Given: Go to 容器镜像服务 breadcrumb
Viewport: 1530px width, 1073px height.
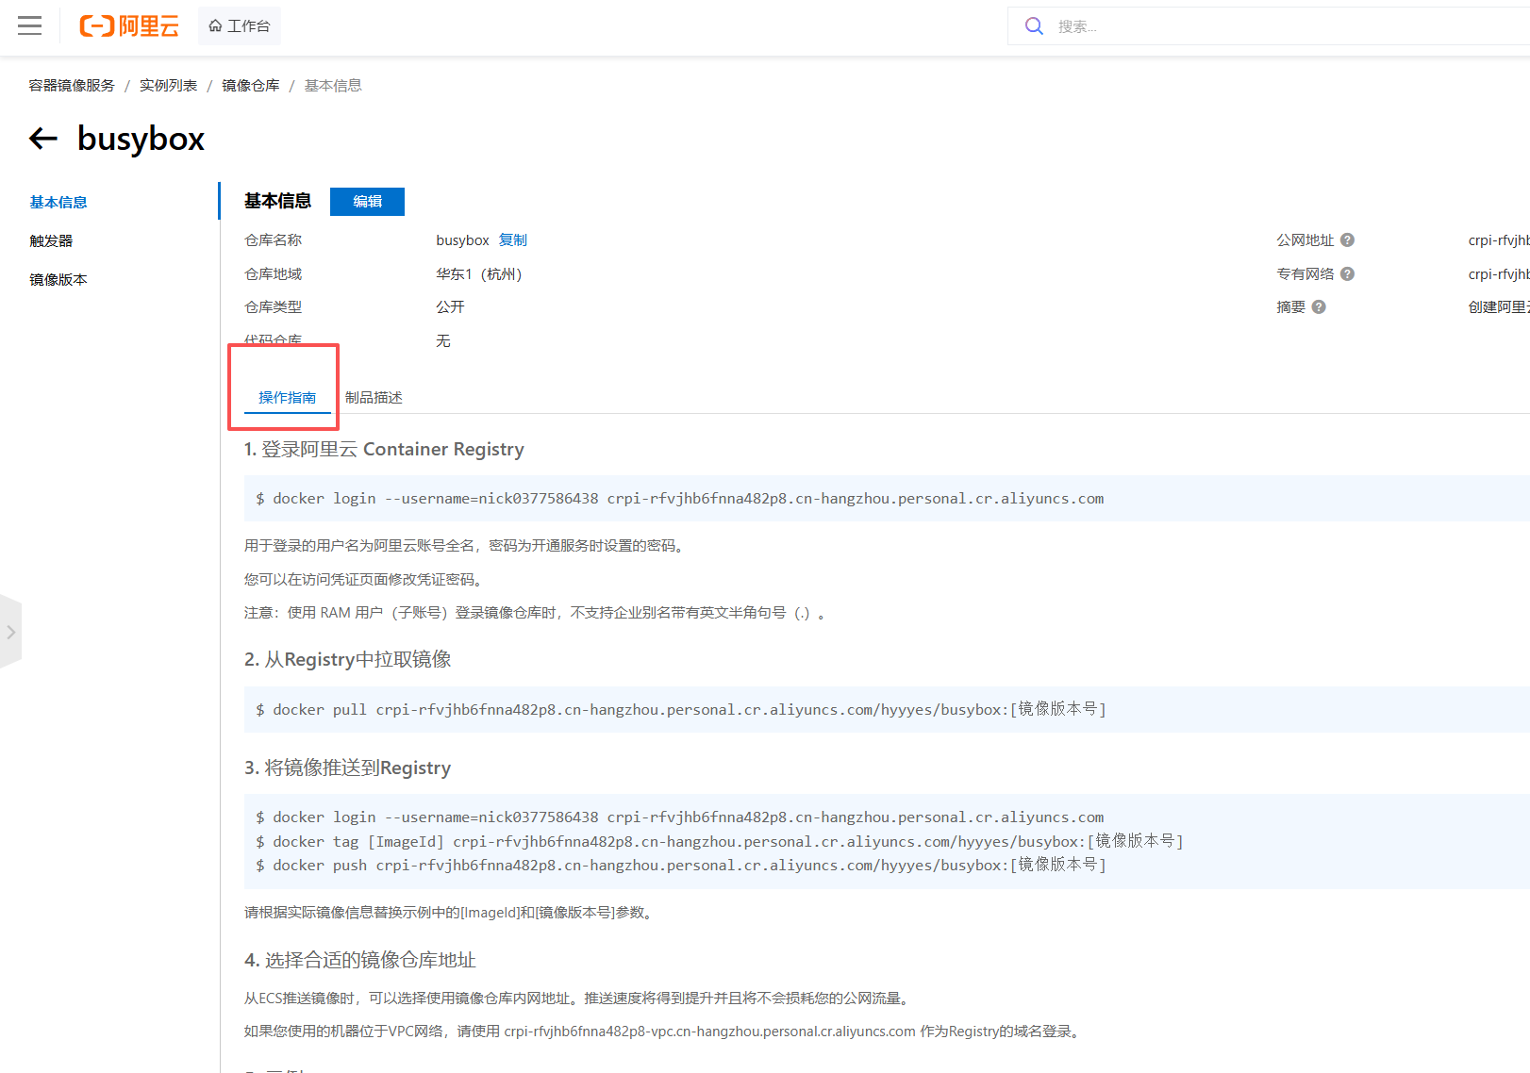Looking at the screenshot, I should [x=72, y=86].
